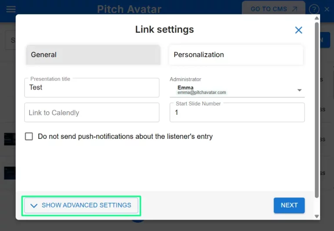Click the upper presentation thumbnail behind dialog
This screenshot has width=334, height=231.
(10, 139)
